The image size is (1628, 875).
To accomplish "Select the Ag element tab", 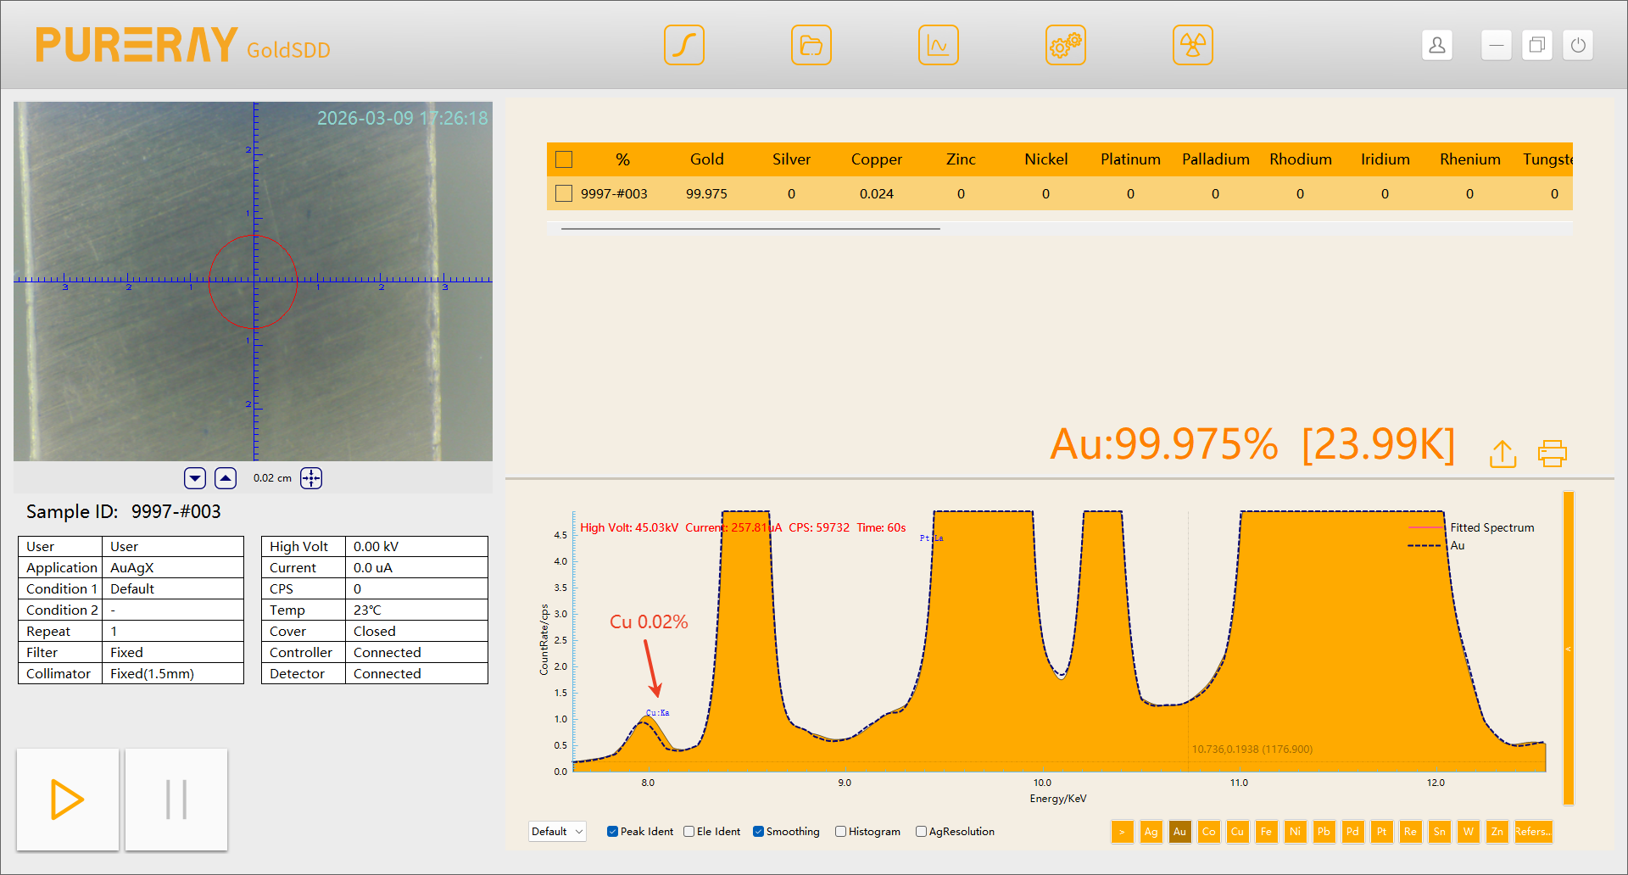I will (x=1151, y=832).
